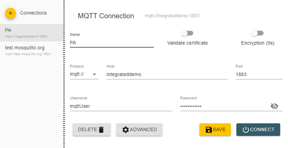Screen dimensions: 288x148
Task: Click the mqtt:// protocol selector value
Action: tap(77, 74)
